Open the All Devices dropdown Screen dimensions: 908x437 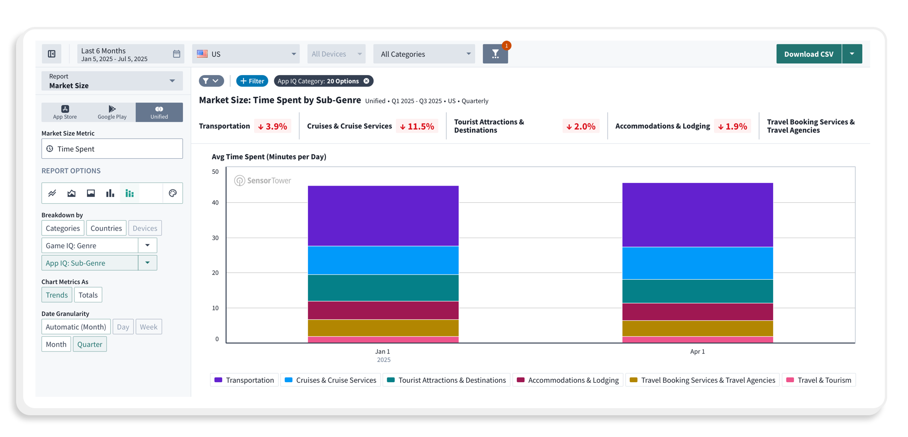[336, 54]
